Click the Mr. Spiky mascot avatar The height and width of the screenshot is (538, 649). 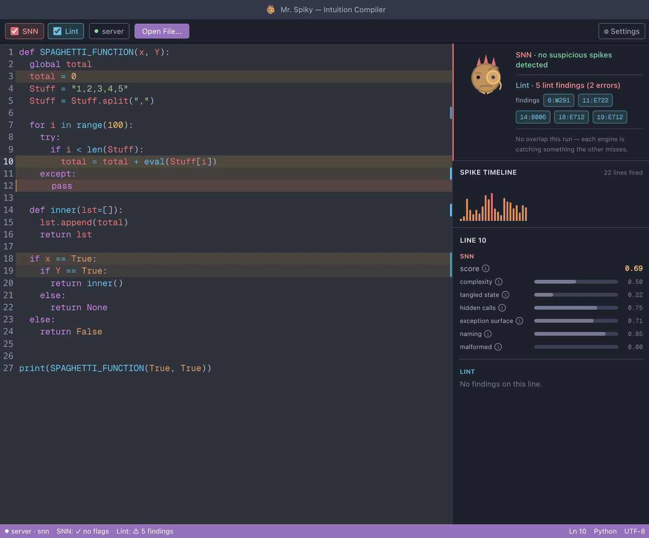[486, 76]
